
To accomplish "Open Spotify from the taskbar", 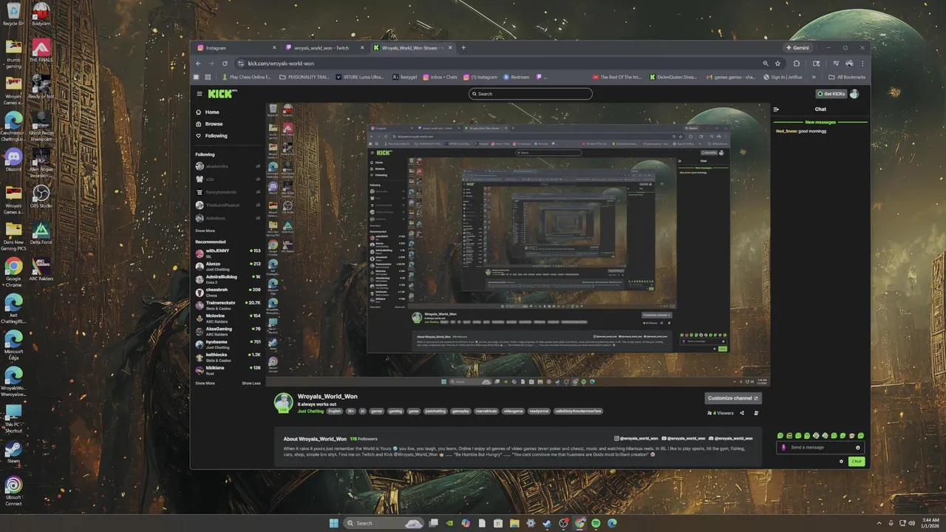I will click(x=596, y=523).
